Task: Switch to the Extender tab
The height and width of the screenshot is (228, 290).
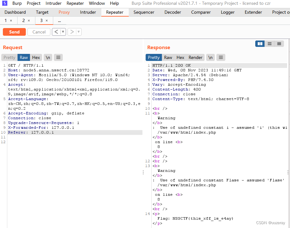Action: click(x=253, y=12)
